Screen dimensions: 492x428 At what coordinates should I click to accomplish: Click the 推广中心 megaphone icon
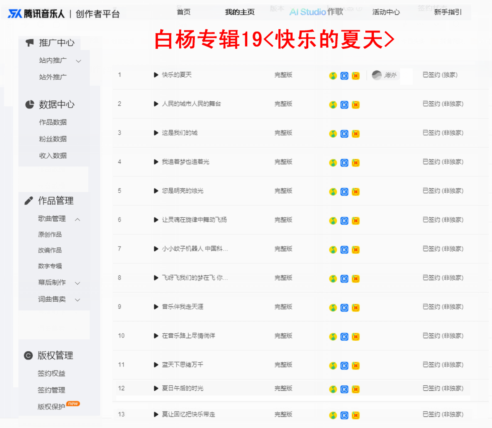[30, 43]
